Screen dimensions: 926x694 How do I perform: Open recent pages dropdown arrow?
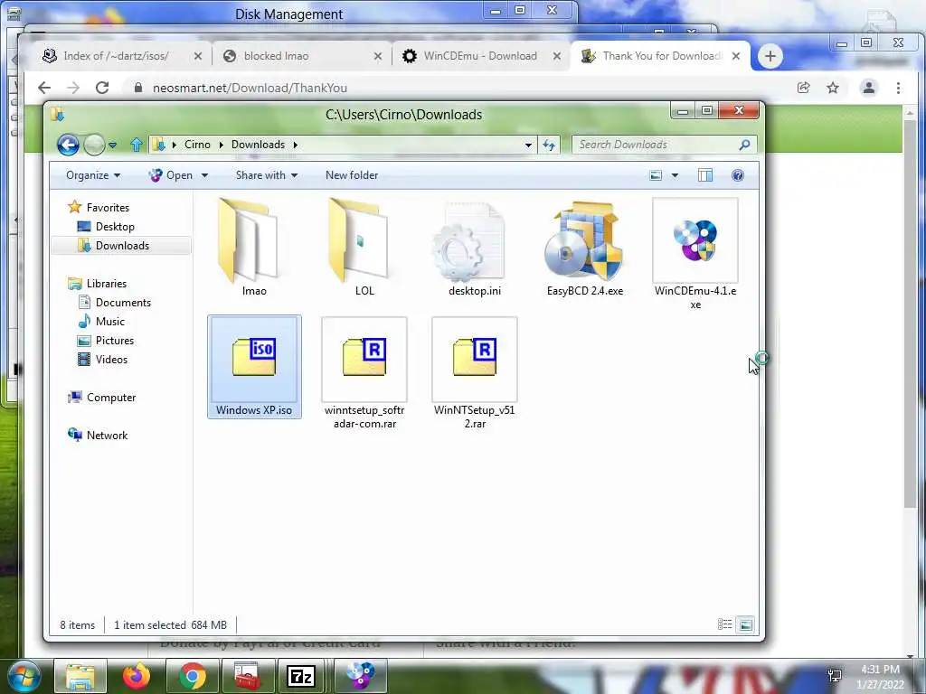(x=112, y=145)
